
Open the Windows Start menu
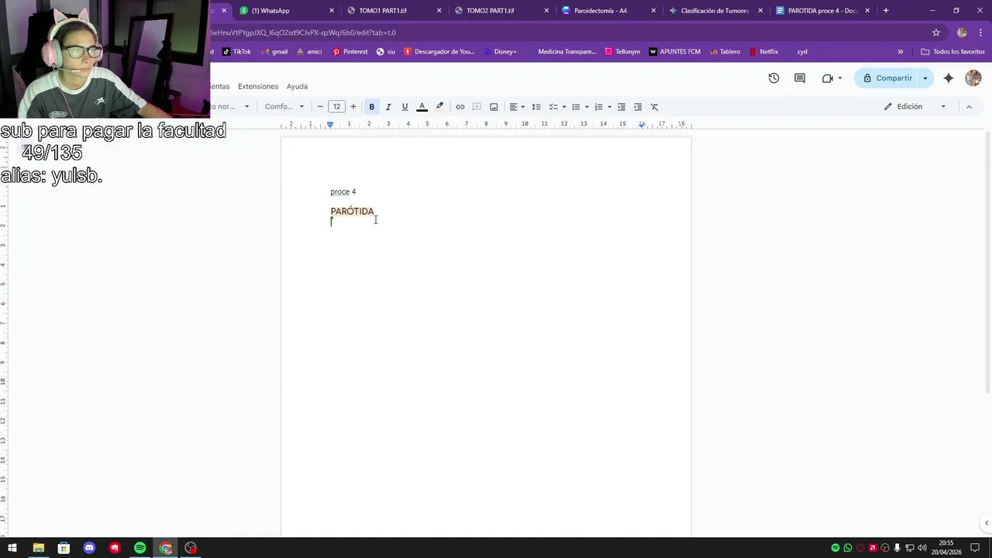pyautogui.click(x=12, y=548)
